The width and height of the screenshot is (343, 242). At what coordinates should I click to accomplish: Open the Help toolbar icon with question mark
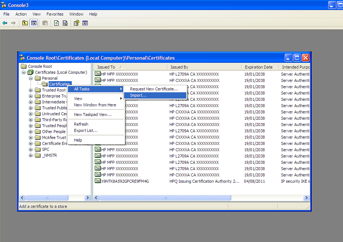pyautogui.click(x=76, y=23)
